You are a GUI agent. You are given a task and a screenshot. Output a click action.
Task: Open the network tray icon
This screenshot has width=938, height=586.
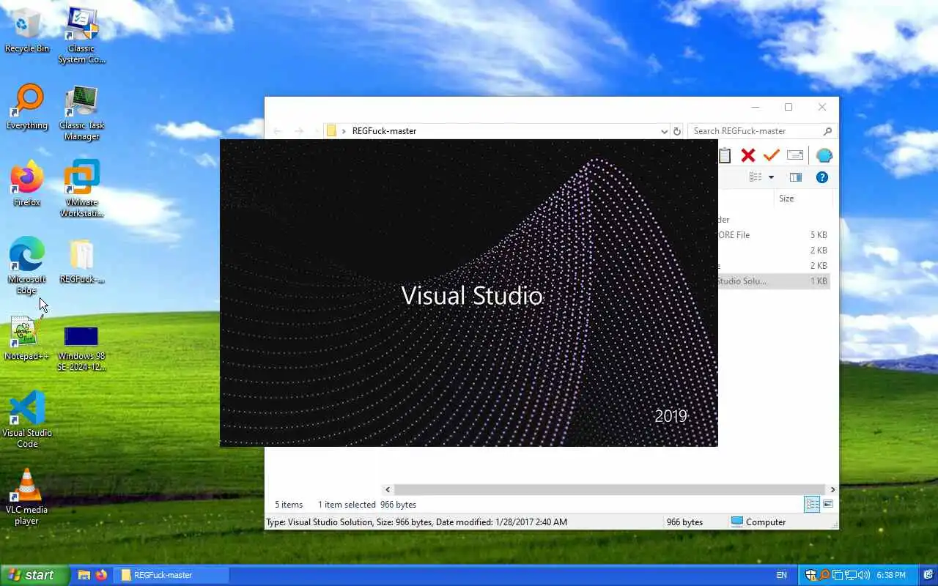pyautogui.click(x=850, y=576)
